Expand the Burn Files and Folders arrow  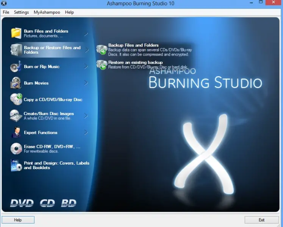tap(86, 34)
